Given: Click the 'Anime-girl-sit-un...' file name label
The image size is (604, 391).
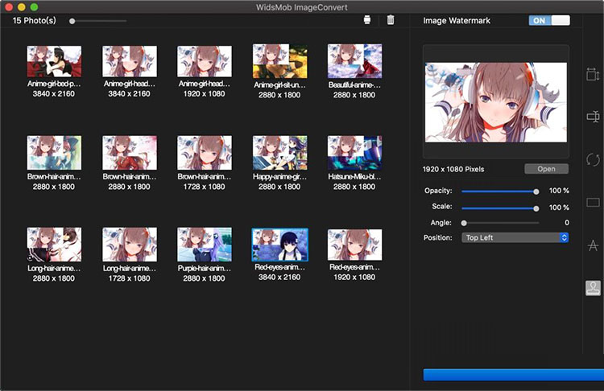Looking at the screenshot, I should tap(279, 85).
